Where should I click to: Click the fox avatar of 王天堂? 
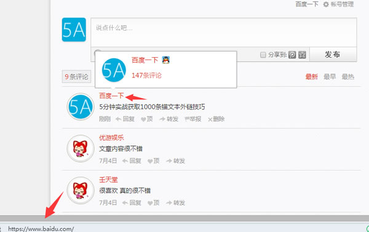pyautogui.click(x=81, y=190)
